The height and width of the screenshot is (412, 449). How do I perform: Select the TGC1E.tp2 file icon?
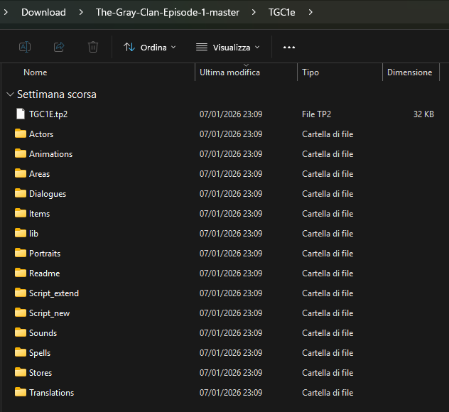20,114
